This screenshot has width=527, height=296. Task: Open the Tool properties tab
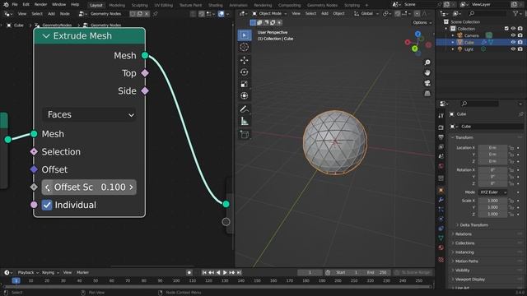click(441, 115)
